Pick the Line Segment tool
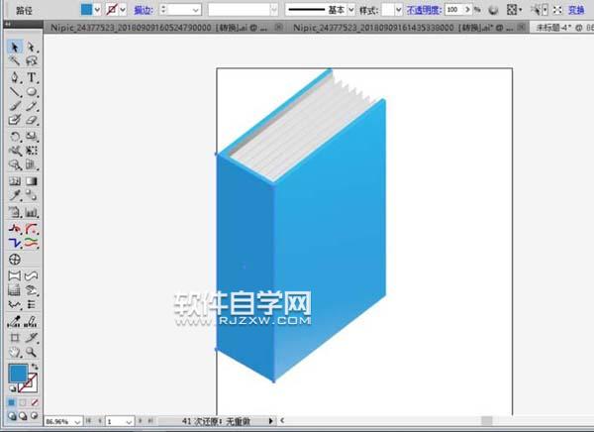 tap(15, 92)
